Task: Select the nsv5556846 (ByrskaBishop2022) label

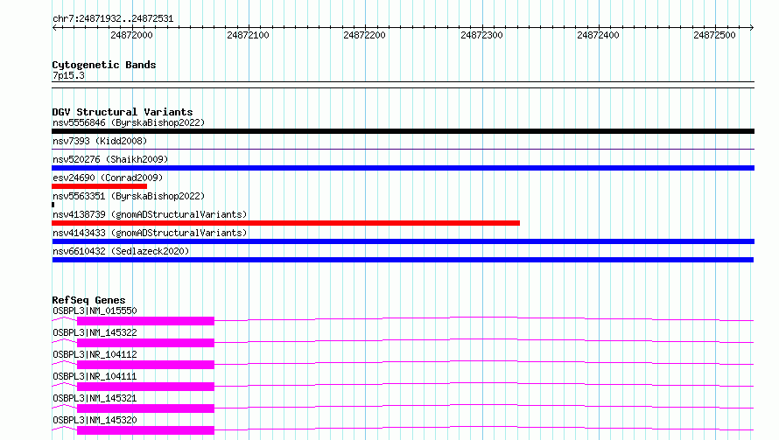Action: 129,122
